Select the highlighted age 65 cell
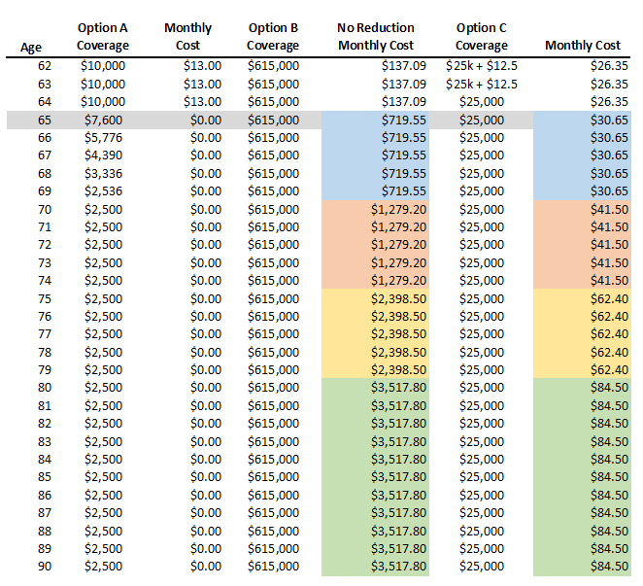 (45, 120)
